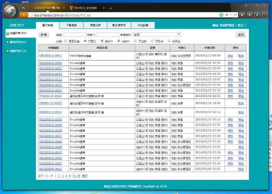The image size is (272, 194).
Task: Switch to the 電子申請 tab
Action: tap(48, 25)
